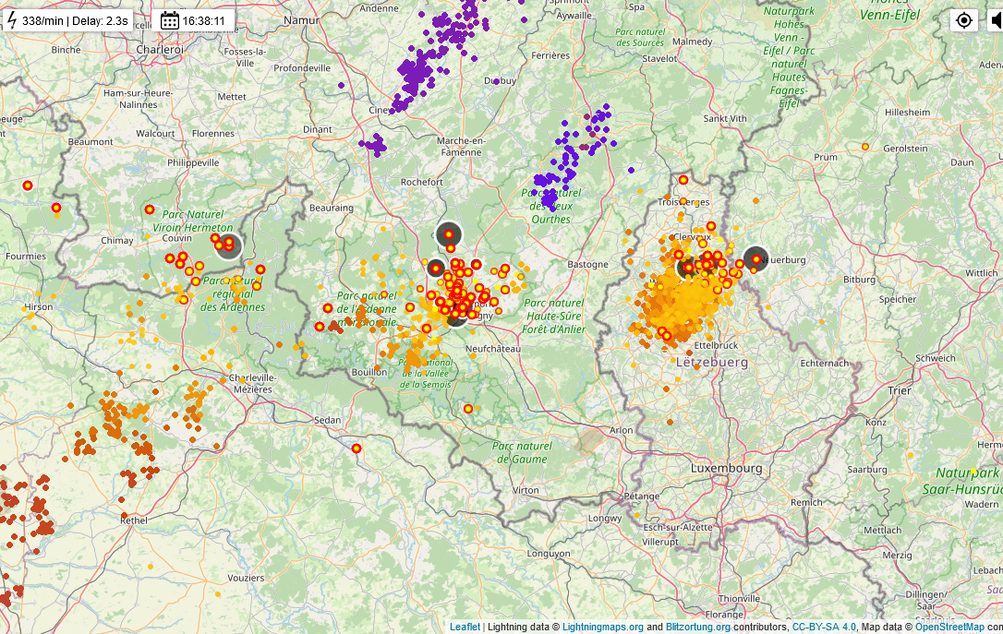Click the gray-ringed strike south of Rochefort
The width and height of the screenshot is (1003, 634).
[x=449, y=235]
